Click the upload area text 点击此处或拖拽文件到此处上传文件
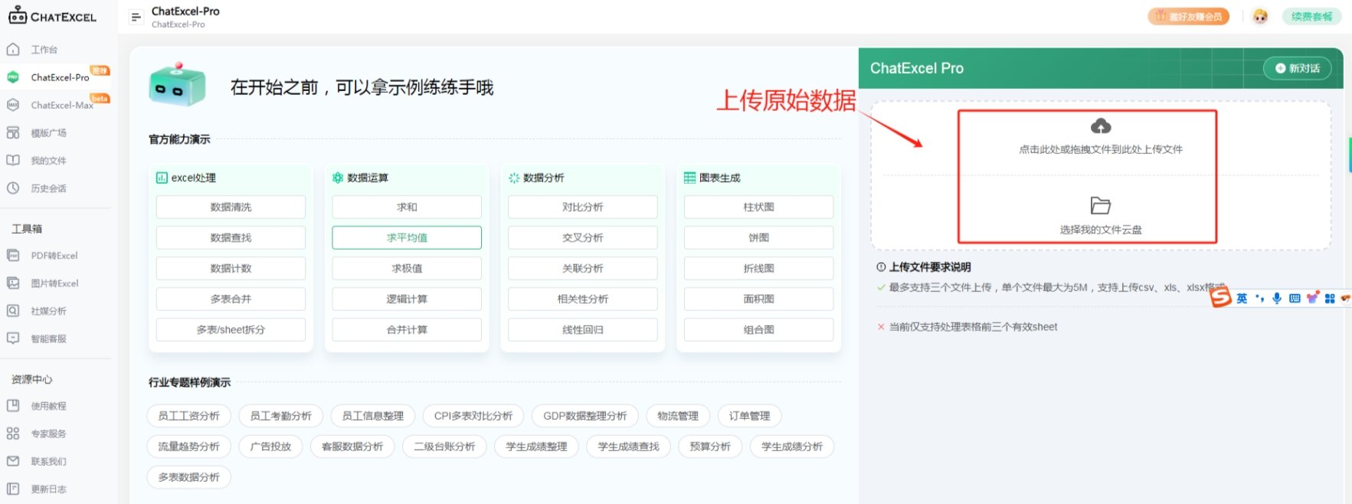The image size is (1352, 504). (1101, 149)
